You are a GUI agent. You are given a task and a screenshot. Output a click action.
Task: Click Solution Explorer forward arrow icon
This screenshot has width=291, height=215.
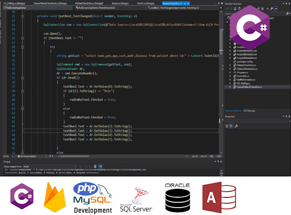tap(231, 9)
